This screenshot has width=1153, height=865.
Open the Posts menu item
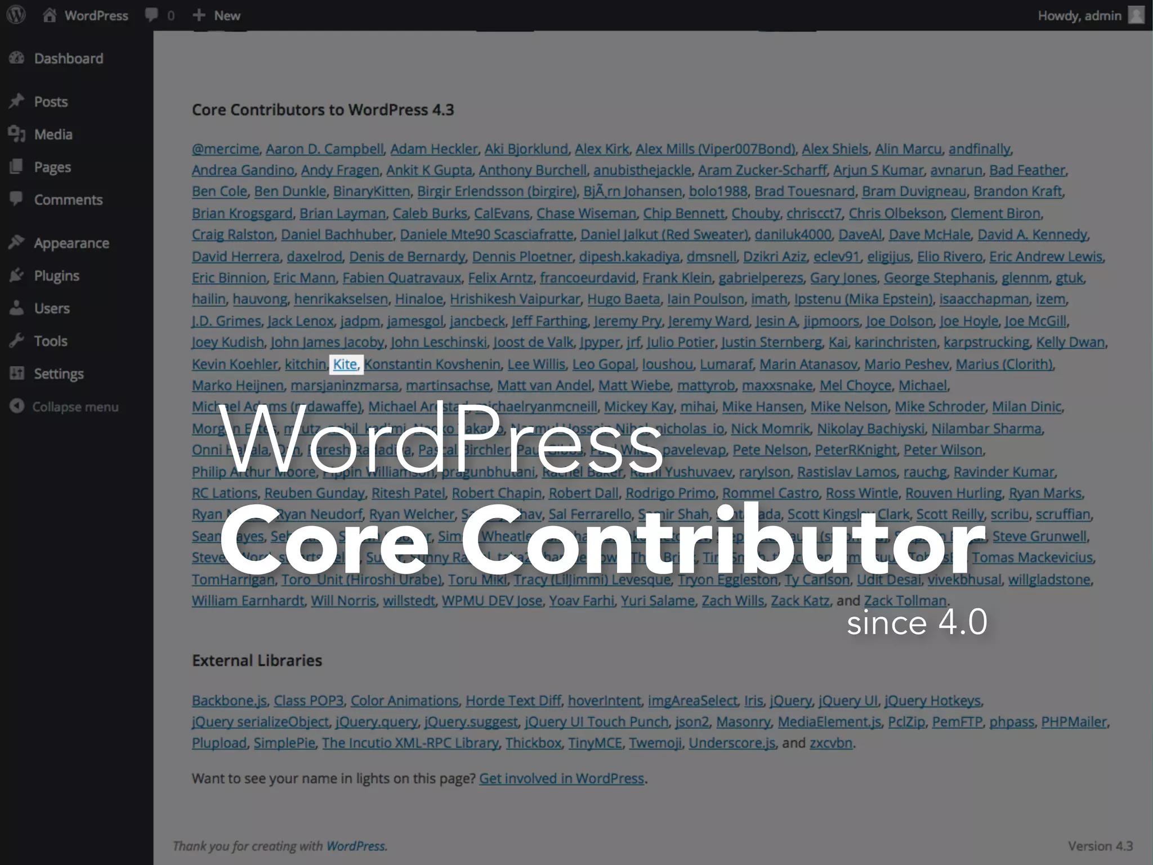(x=51, y=101)
